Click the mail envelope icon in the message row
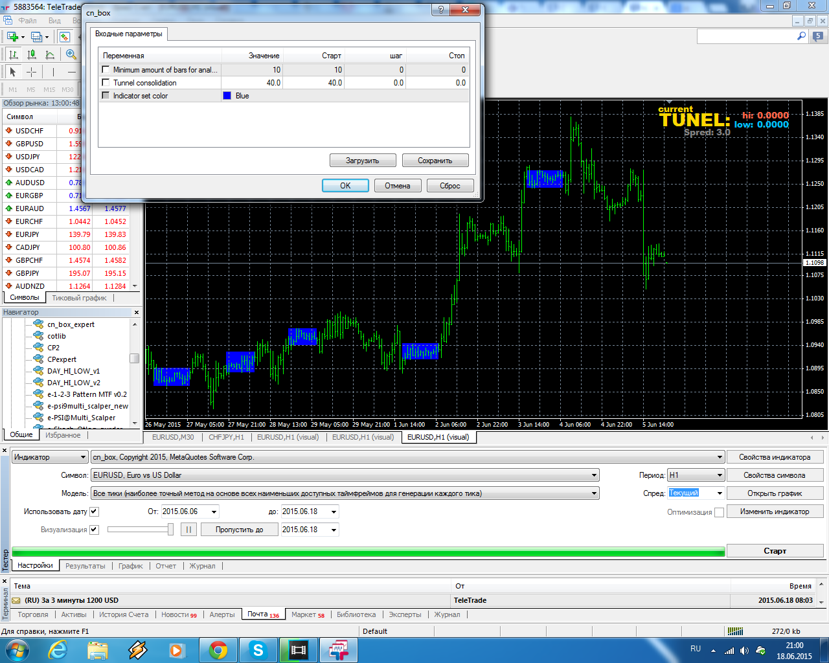Viewport: 829px width, 663px height. [16, 600]
